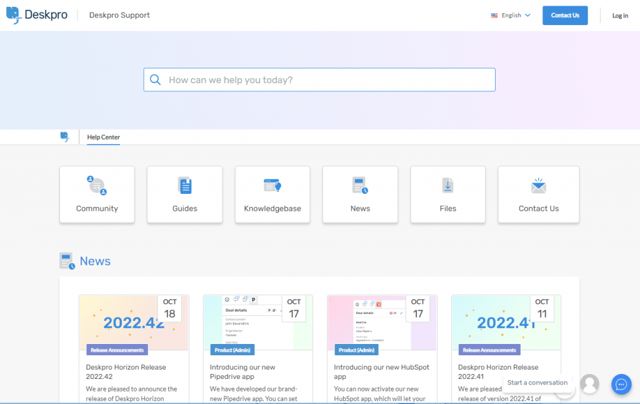Open the HubSpot app article thumbnail
The width and height of the screenshot is (640, 404).
click(382, 322)
